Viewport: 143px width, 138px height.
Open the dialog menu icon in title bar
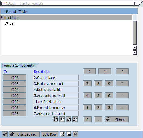[4, 4]
